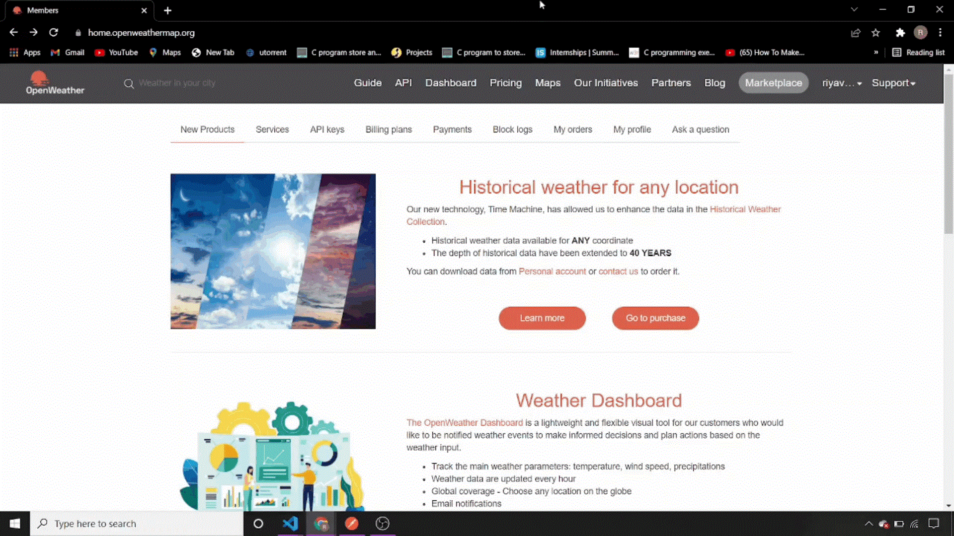Viewport: 954px width, 536px height.
Task: Click the Learn more button
Action: [x=542, y=318]
